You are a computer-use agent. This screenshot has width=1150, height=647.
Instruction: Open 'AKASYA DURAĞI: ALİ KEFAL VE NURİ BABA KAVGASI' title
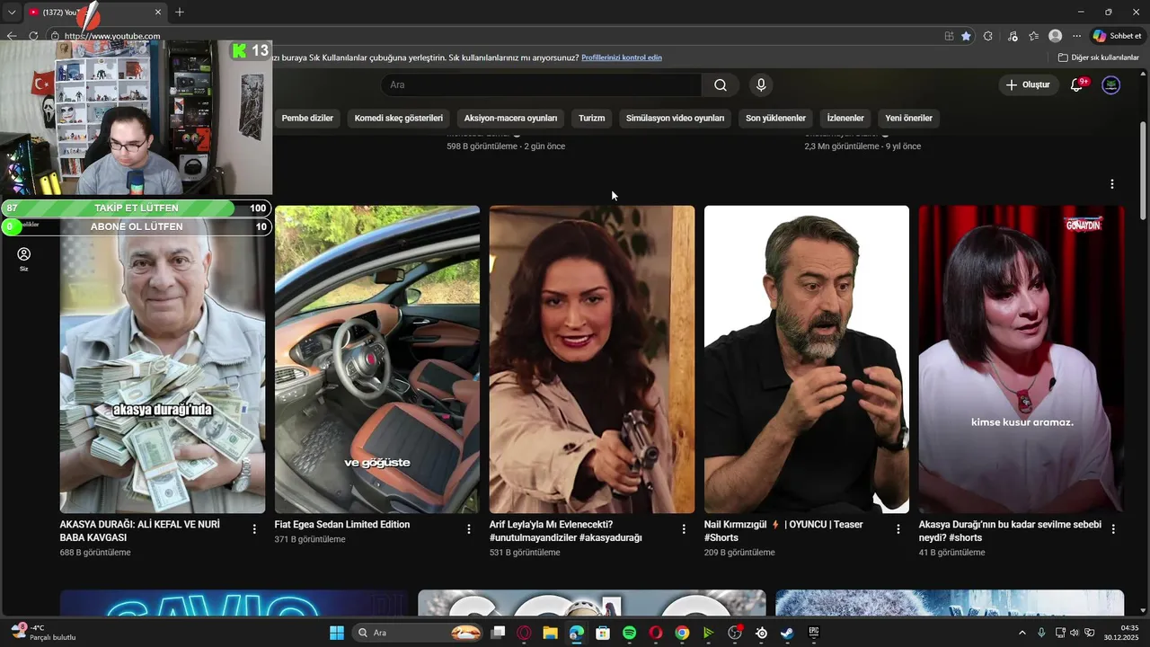[140, 530]
